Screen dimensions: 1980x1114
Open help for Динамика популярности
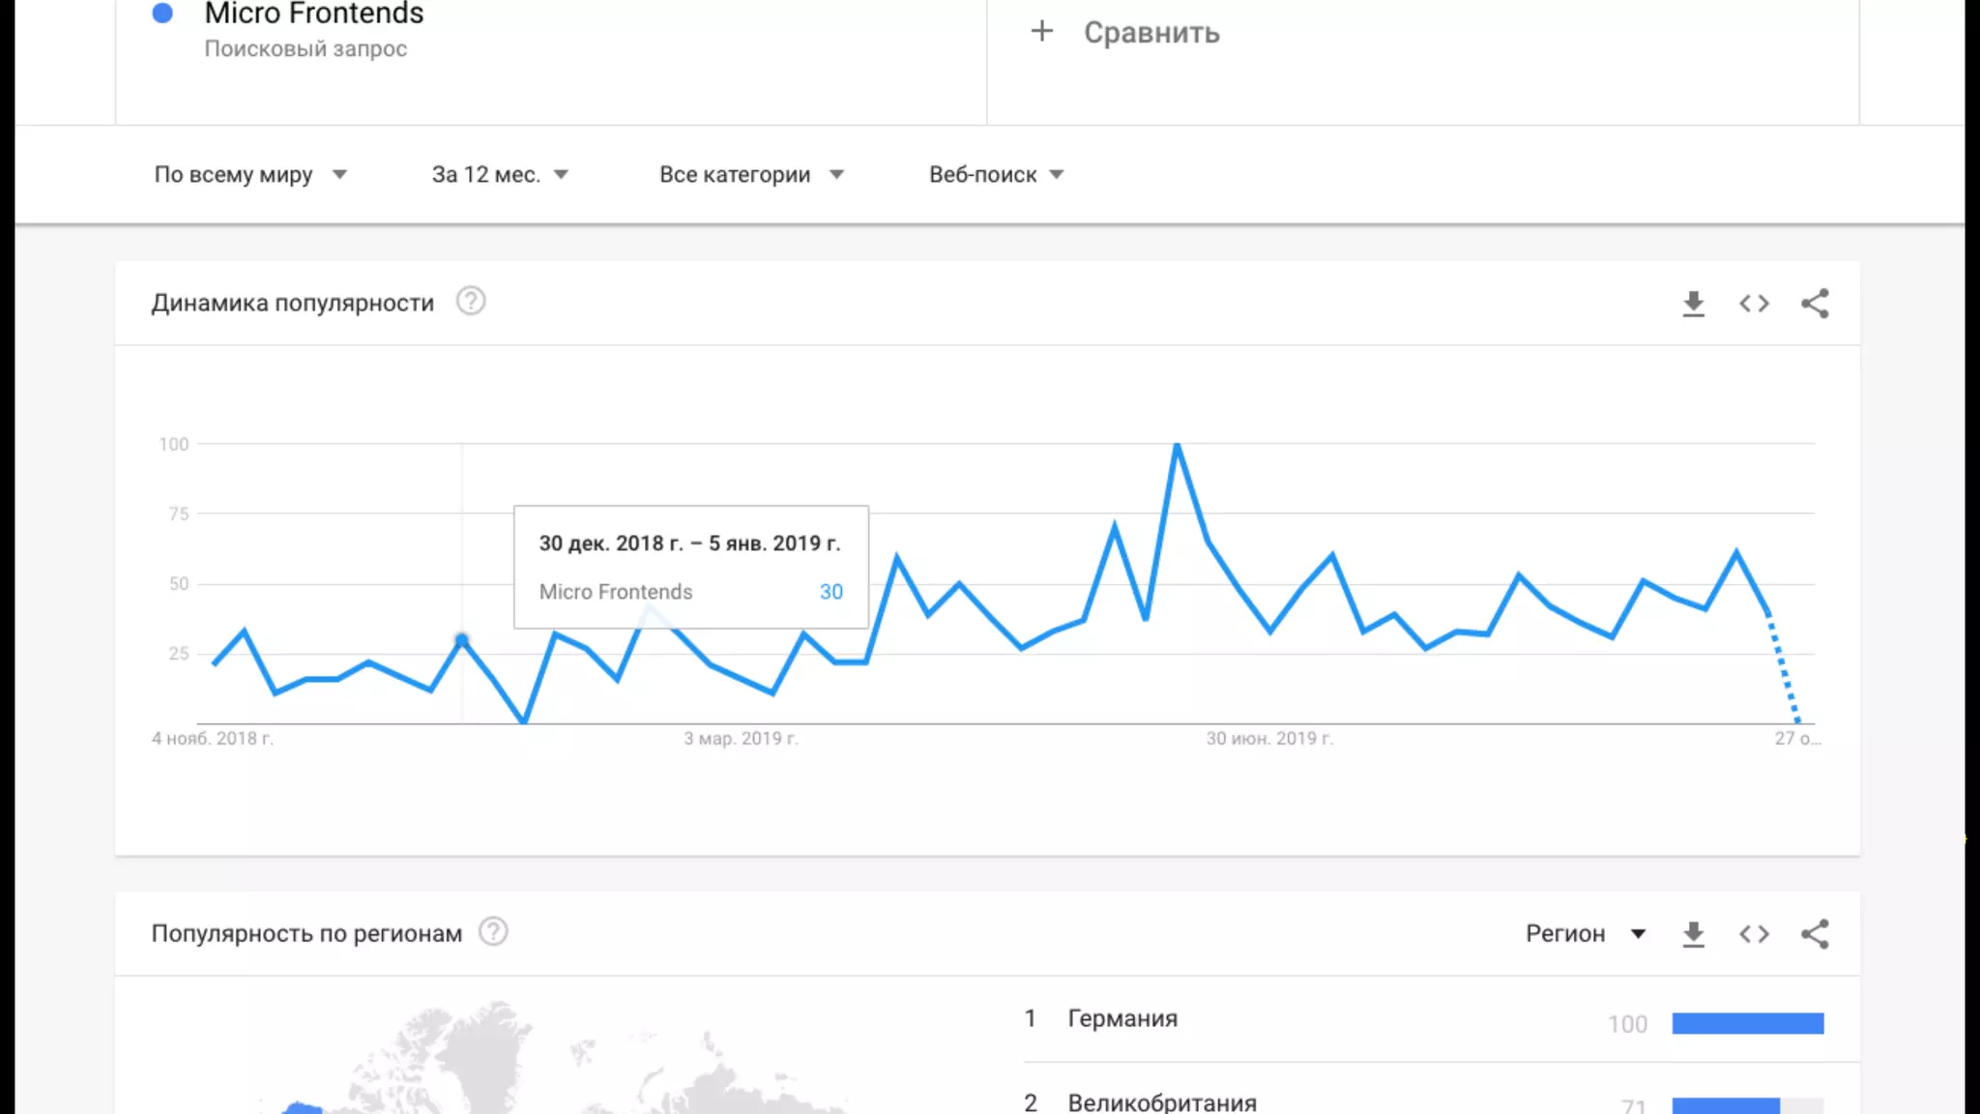(471, 302)
